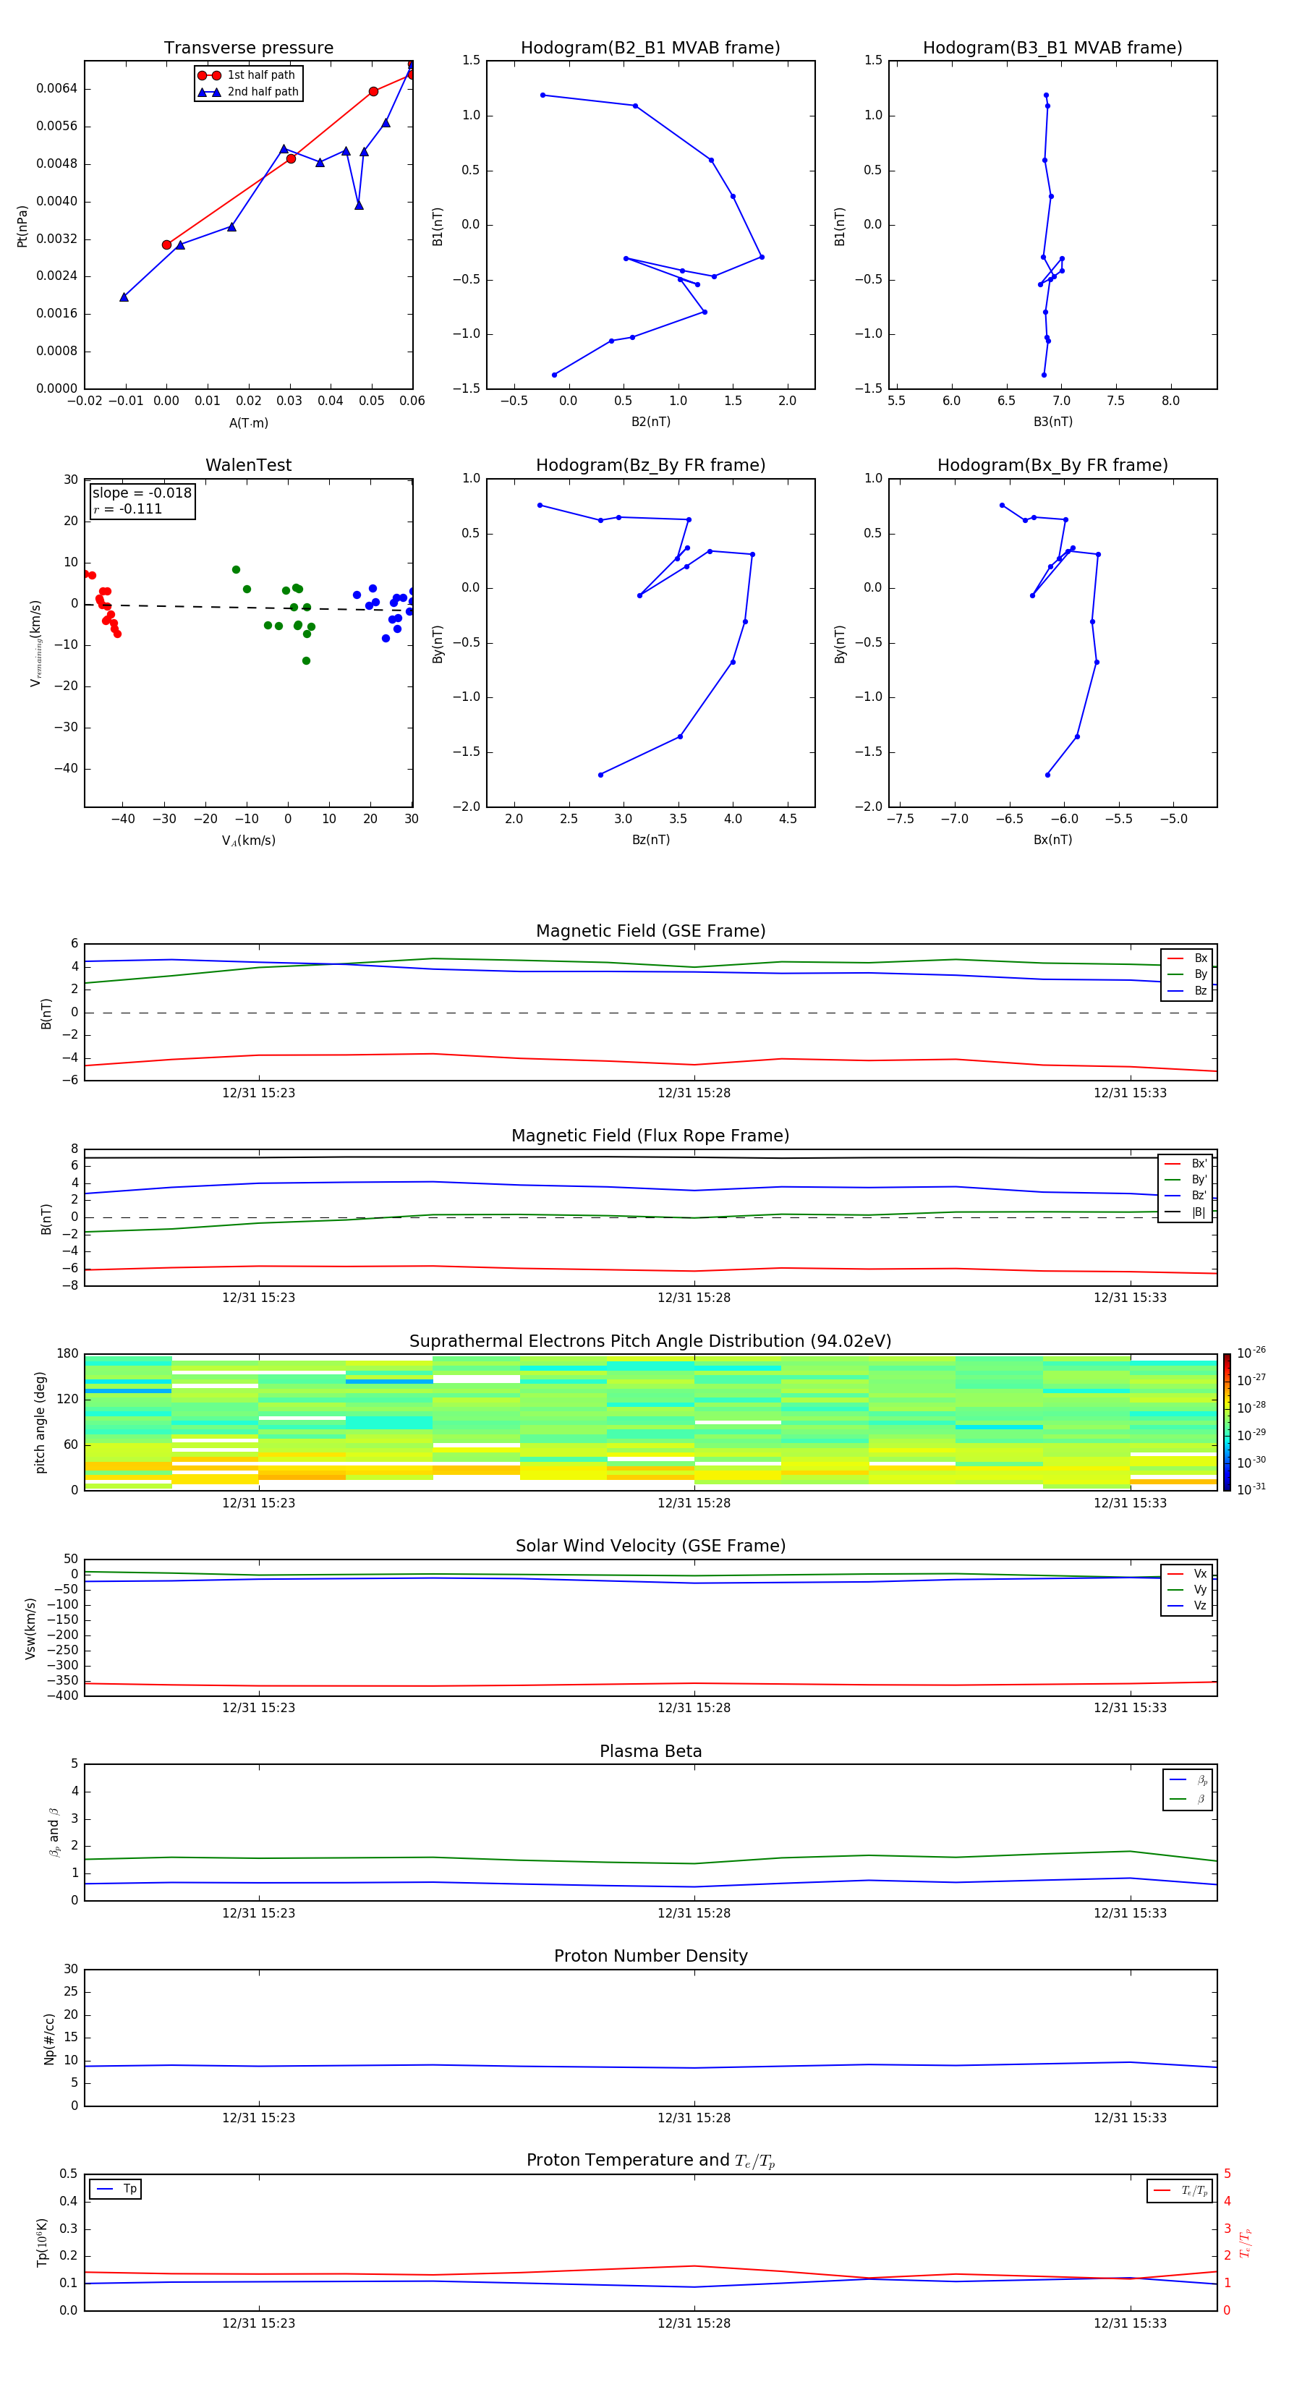
Task: Click the 'Vy' legend entry
Action: 1187,1590
